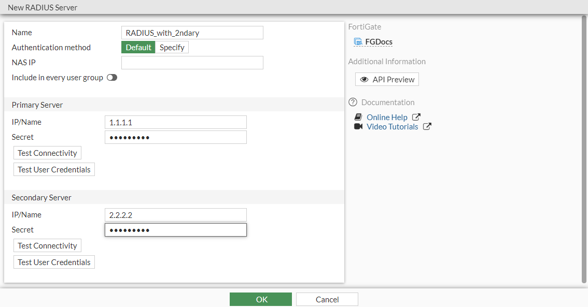Select Default authentication method
This screenshot has width=588, height=307.
tap(138, 48)
